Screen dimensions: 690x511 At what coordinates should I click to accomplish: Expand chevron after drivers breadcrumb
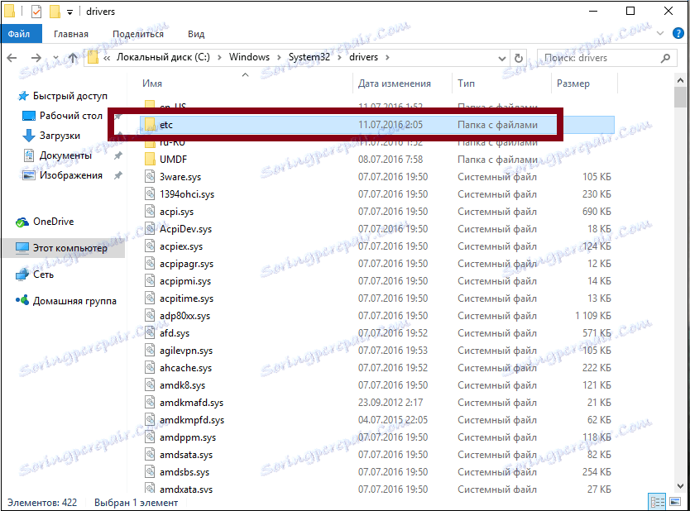[x=387, y=58]
